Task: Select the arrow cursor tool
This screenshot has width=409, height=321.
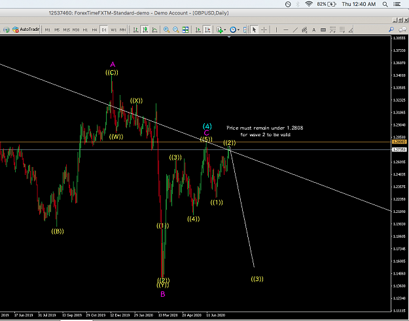Action: point(254,29)
